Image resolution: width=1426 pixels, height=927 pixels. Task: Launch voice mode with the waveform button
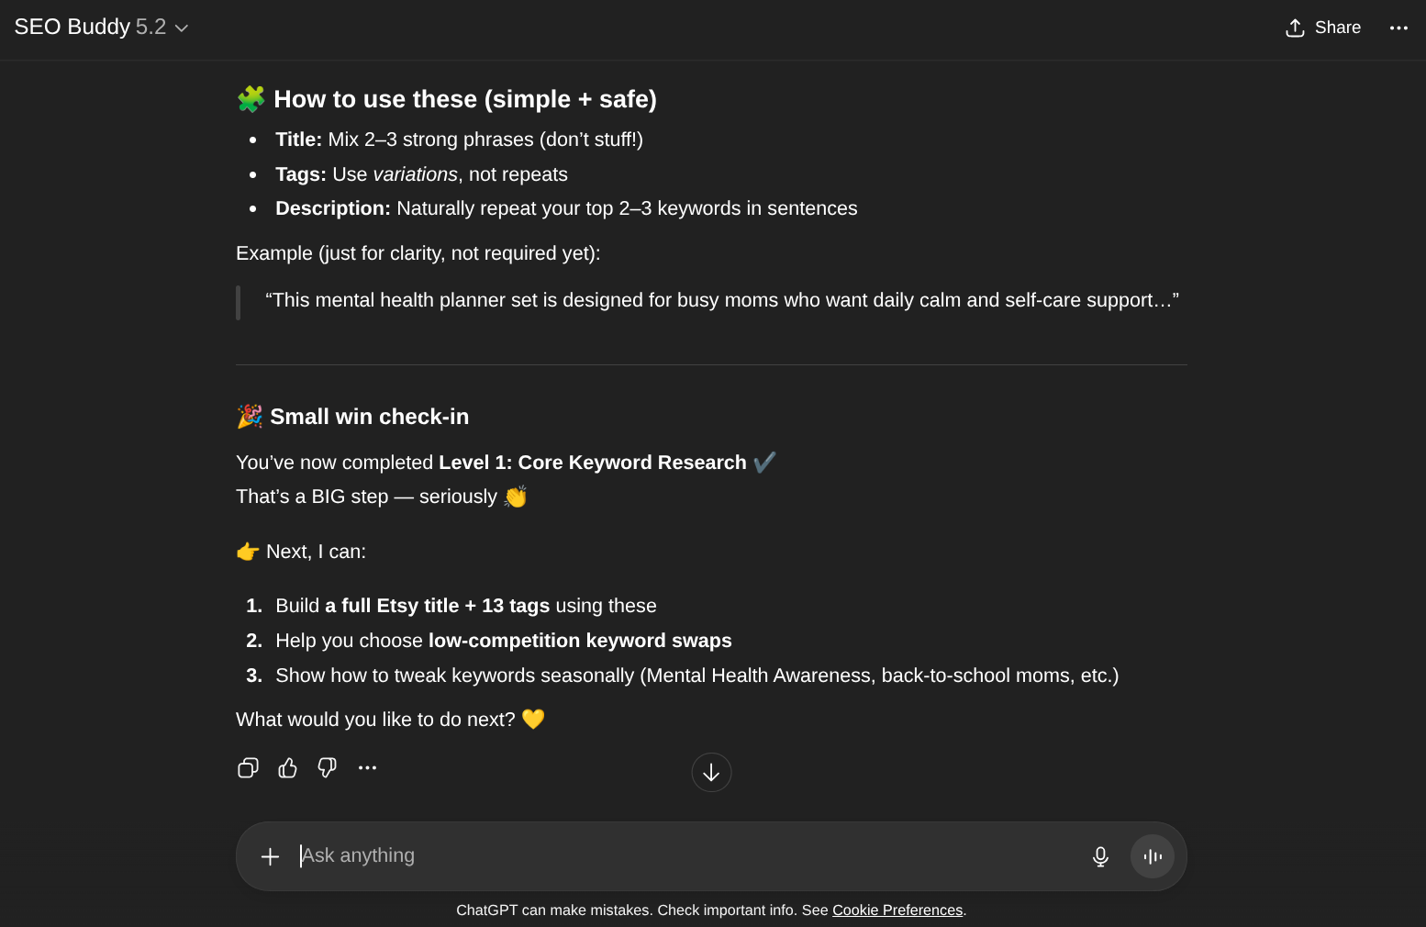pos(1153,856)
